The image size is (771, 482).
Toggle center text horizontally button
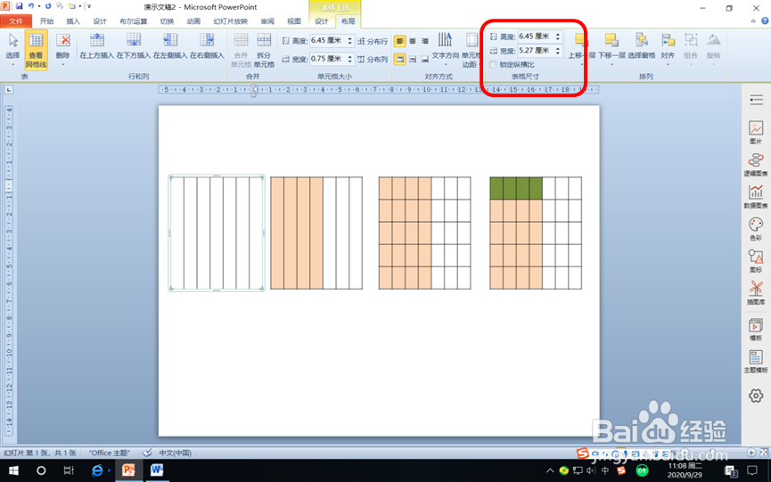[x=413, y=41]
